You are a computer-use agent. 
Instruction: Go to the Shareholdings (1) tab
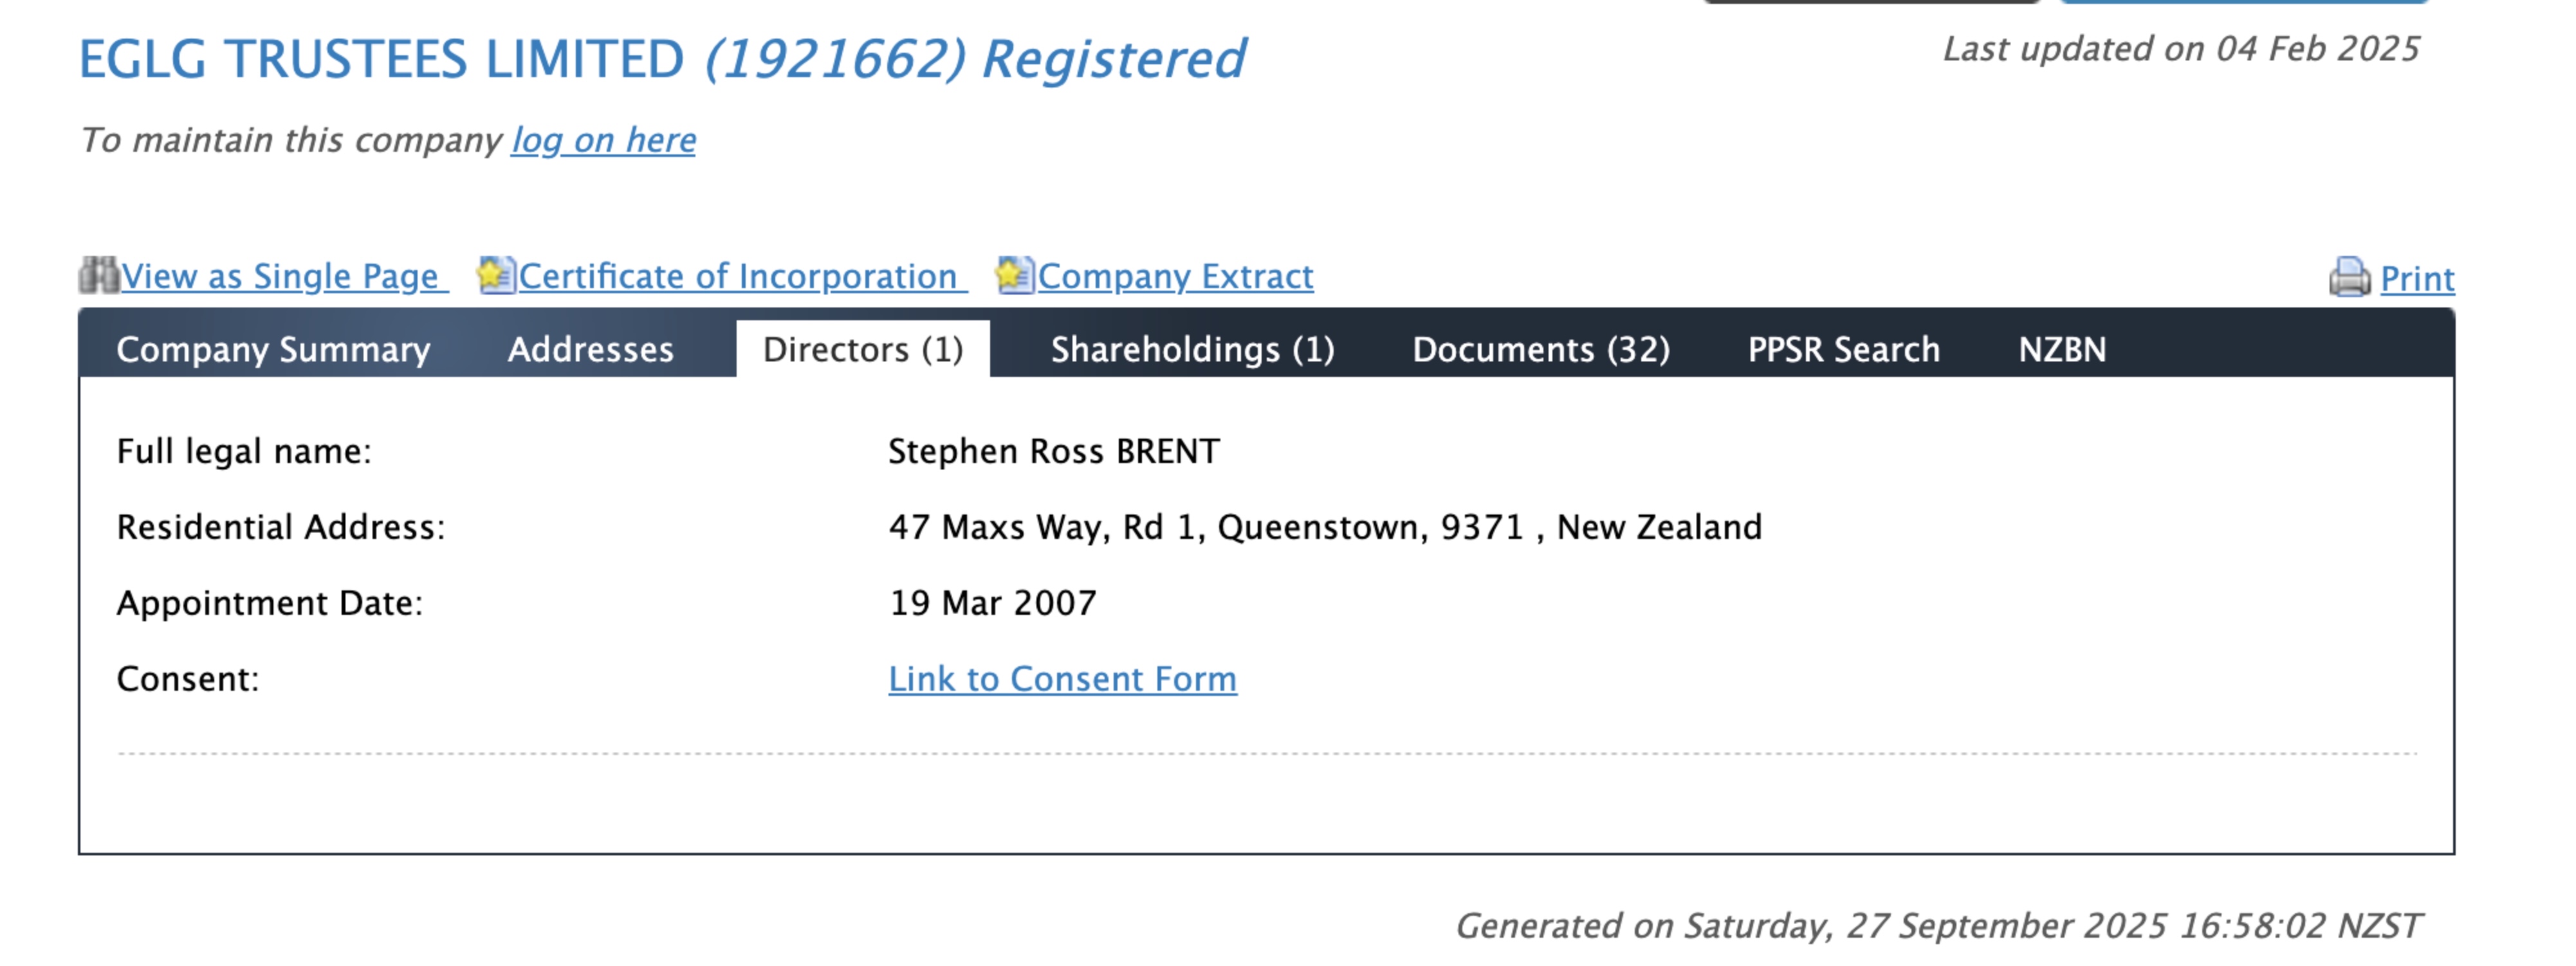click(x=1192, y=350)
